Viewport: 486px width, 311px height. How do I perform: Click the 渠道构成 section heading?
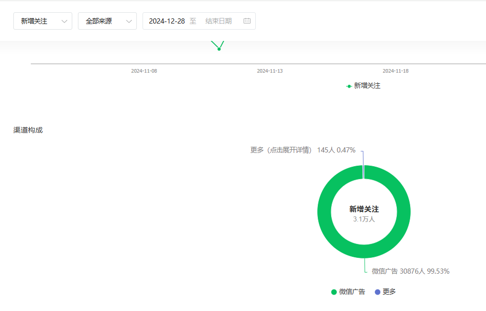click(28, 130)
